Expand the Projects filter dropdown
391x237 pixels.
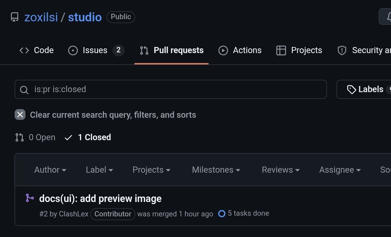[151, 170]
